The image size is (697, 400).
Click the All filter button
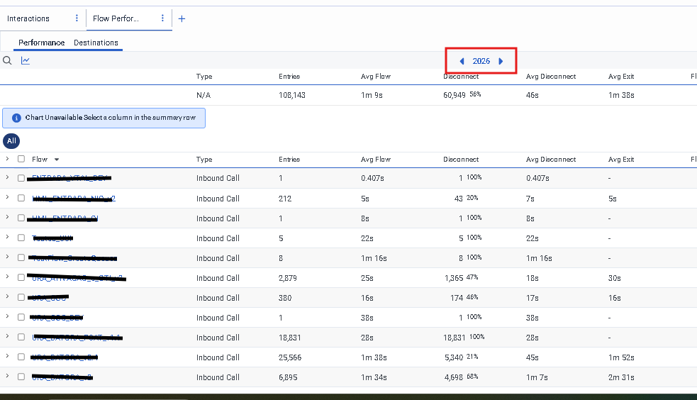click(x=11, y=140)
